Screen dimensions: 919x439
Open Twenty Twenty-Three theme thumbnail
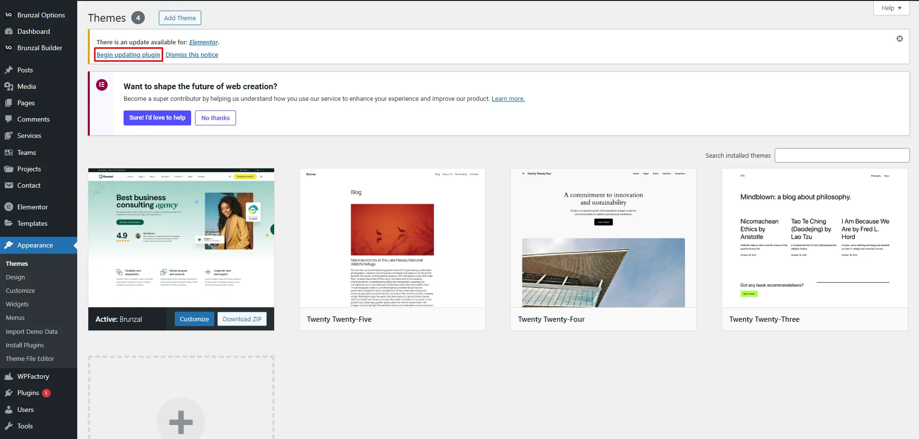[815, 238]
